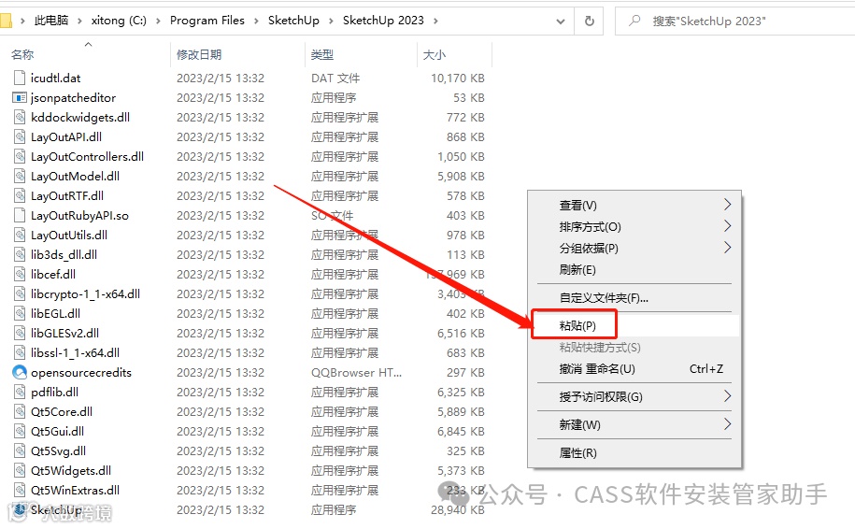
Task: Click the libcrypto-1_1-x64.dll file icon
Action: point(20,294)
